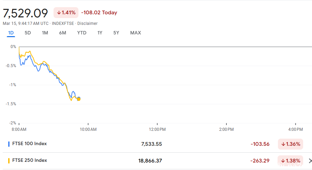View the 5Y time range
Screen dimensions: 312x170
tap(116, 33)
